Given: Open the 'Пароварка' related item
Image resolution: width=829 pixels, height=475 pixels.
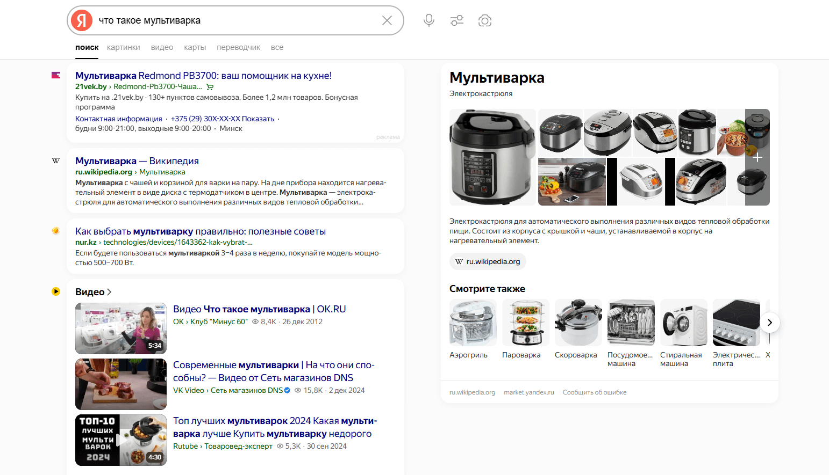Looking at the screenshot, I should pyautogui.click(x=525, y=329).
